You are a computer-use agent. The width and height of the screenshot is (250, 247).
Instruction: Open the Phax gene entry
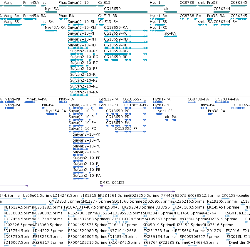[63, 3]
